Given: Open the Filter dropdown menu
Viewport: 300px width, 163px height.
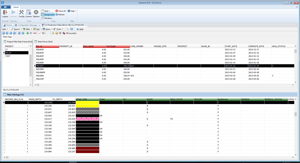Looking at the screenshot, I should tap(27, 29).
